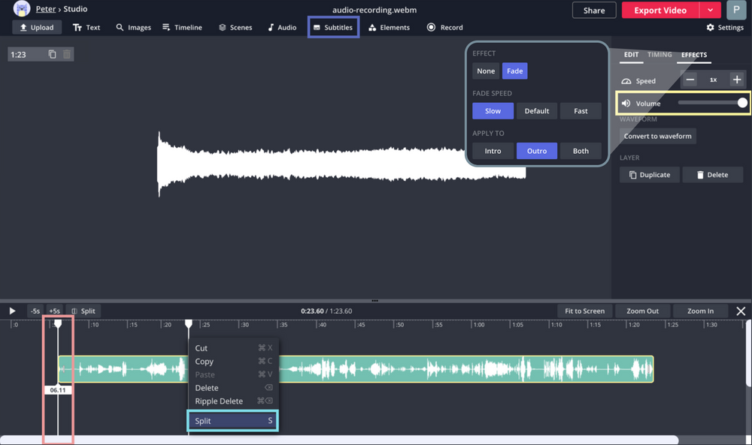This screenshot has height=445, width=752.
Task: Open the Images panel
Action: (x=133, y=27)
